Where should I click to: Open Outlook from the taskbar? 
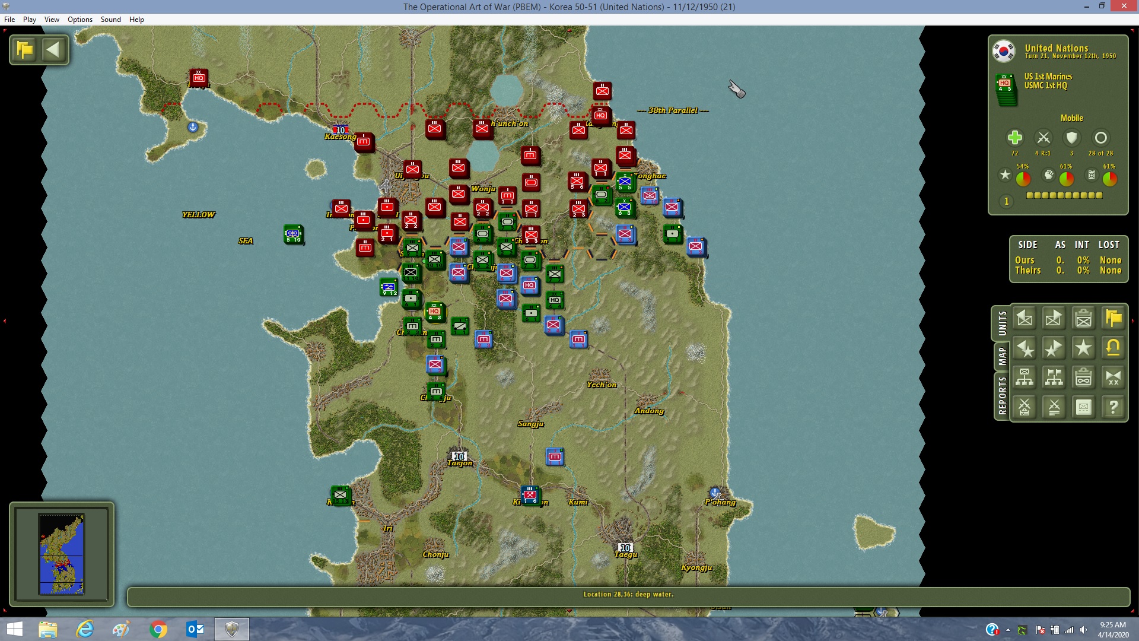(x=195, y=629)
